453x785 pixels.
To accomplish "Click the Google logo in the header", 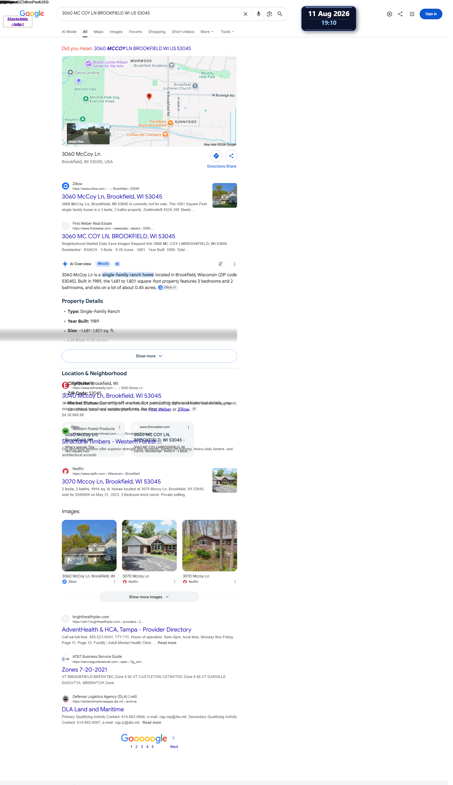I will pos(32,13).
